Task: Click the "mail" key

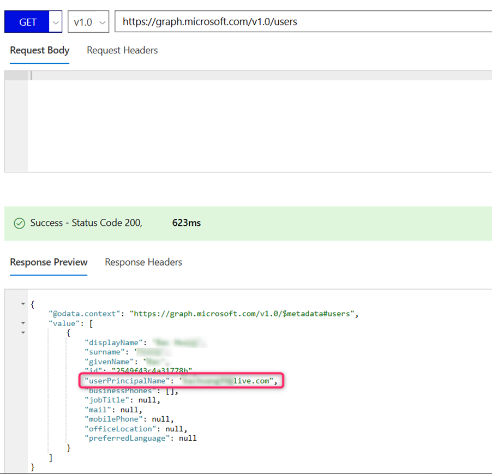Action: coord(98,410)
